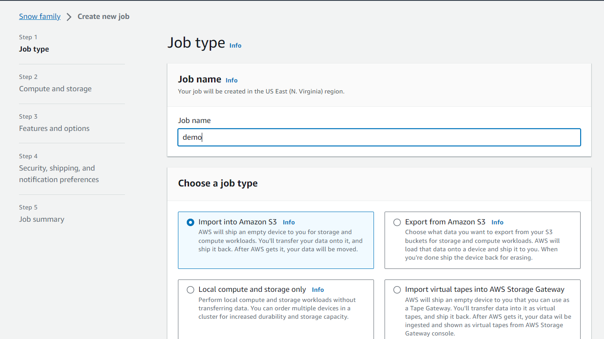Image resolution: width=604 pixels, height=339 pixels.
Task: Open the Snow family breadcrumb link
Action: 40,17
